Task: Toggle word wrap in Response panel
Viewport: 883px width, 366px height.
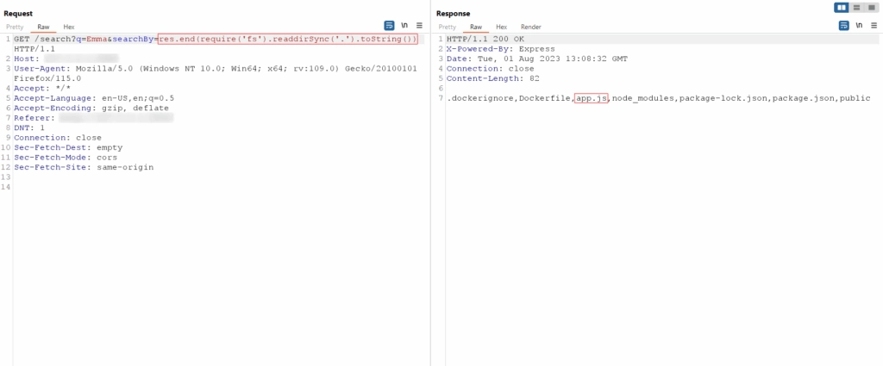Action: (844, 26)
